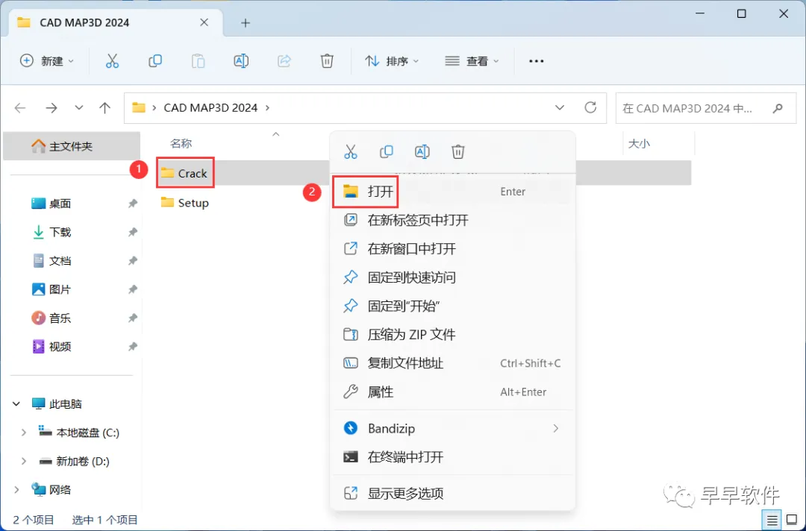Sort by the 名称 column header
The height and width of the screenshot is (531, 806).
click(x=181, y=143)
